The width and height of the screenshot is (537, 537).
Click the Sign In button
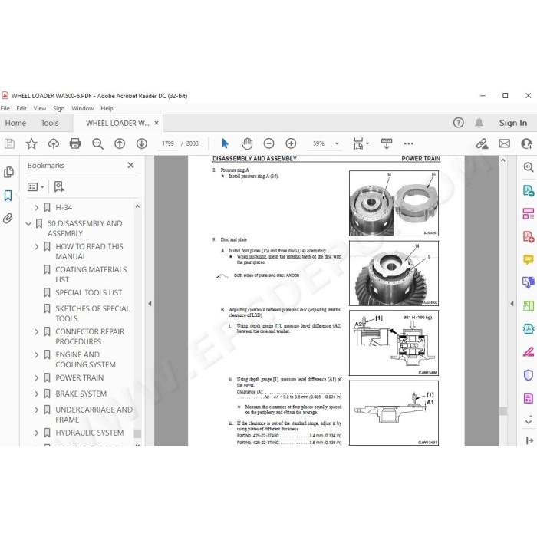512,123
